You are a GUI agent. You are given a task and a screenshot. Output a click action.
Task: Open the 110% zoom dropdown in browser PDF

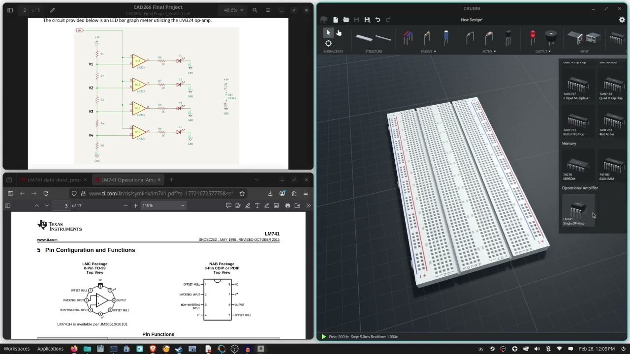pos(163,206)
